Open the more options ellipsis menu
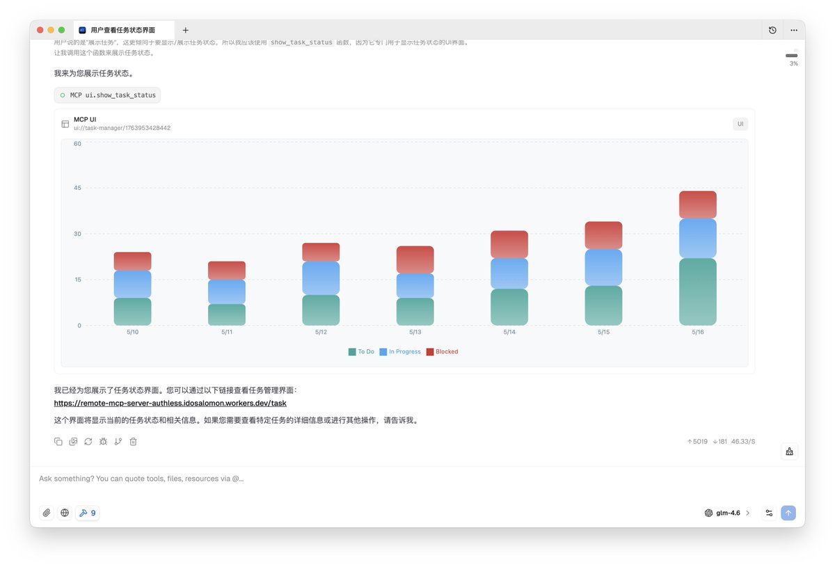Viewport: 835px width, 567px height. pos(794,30)
